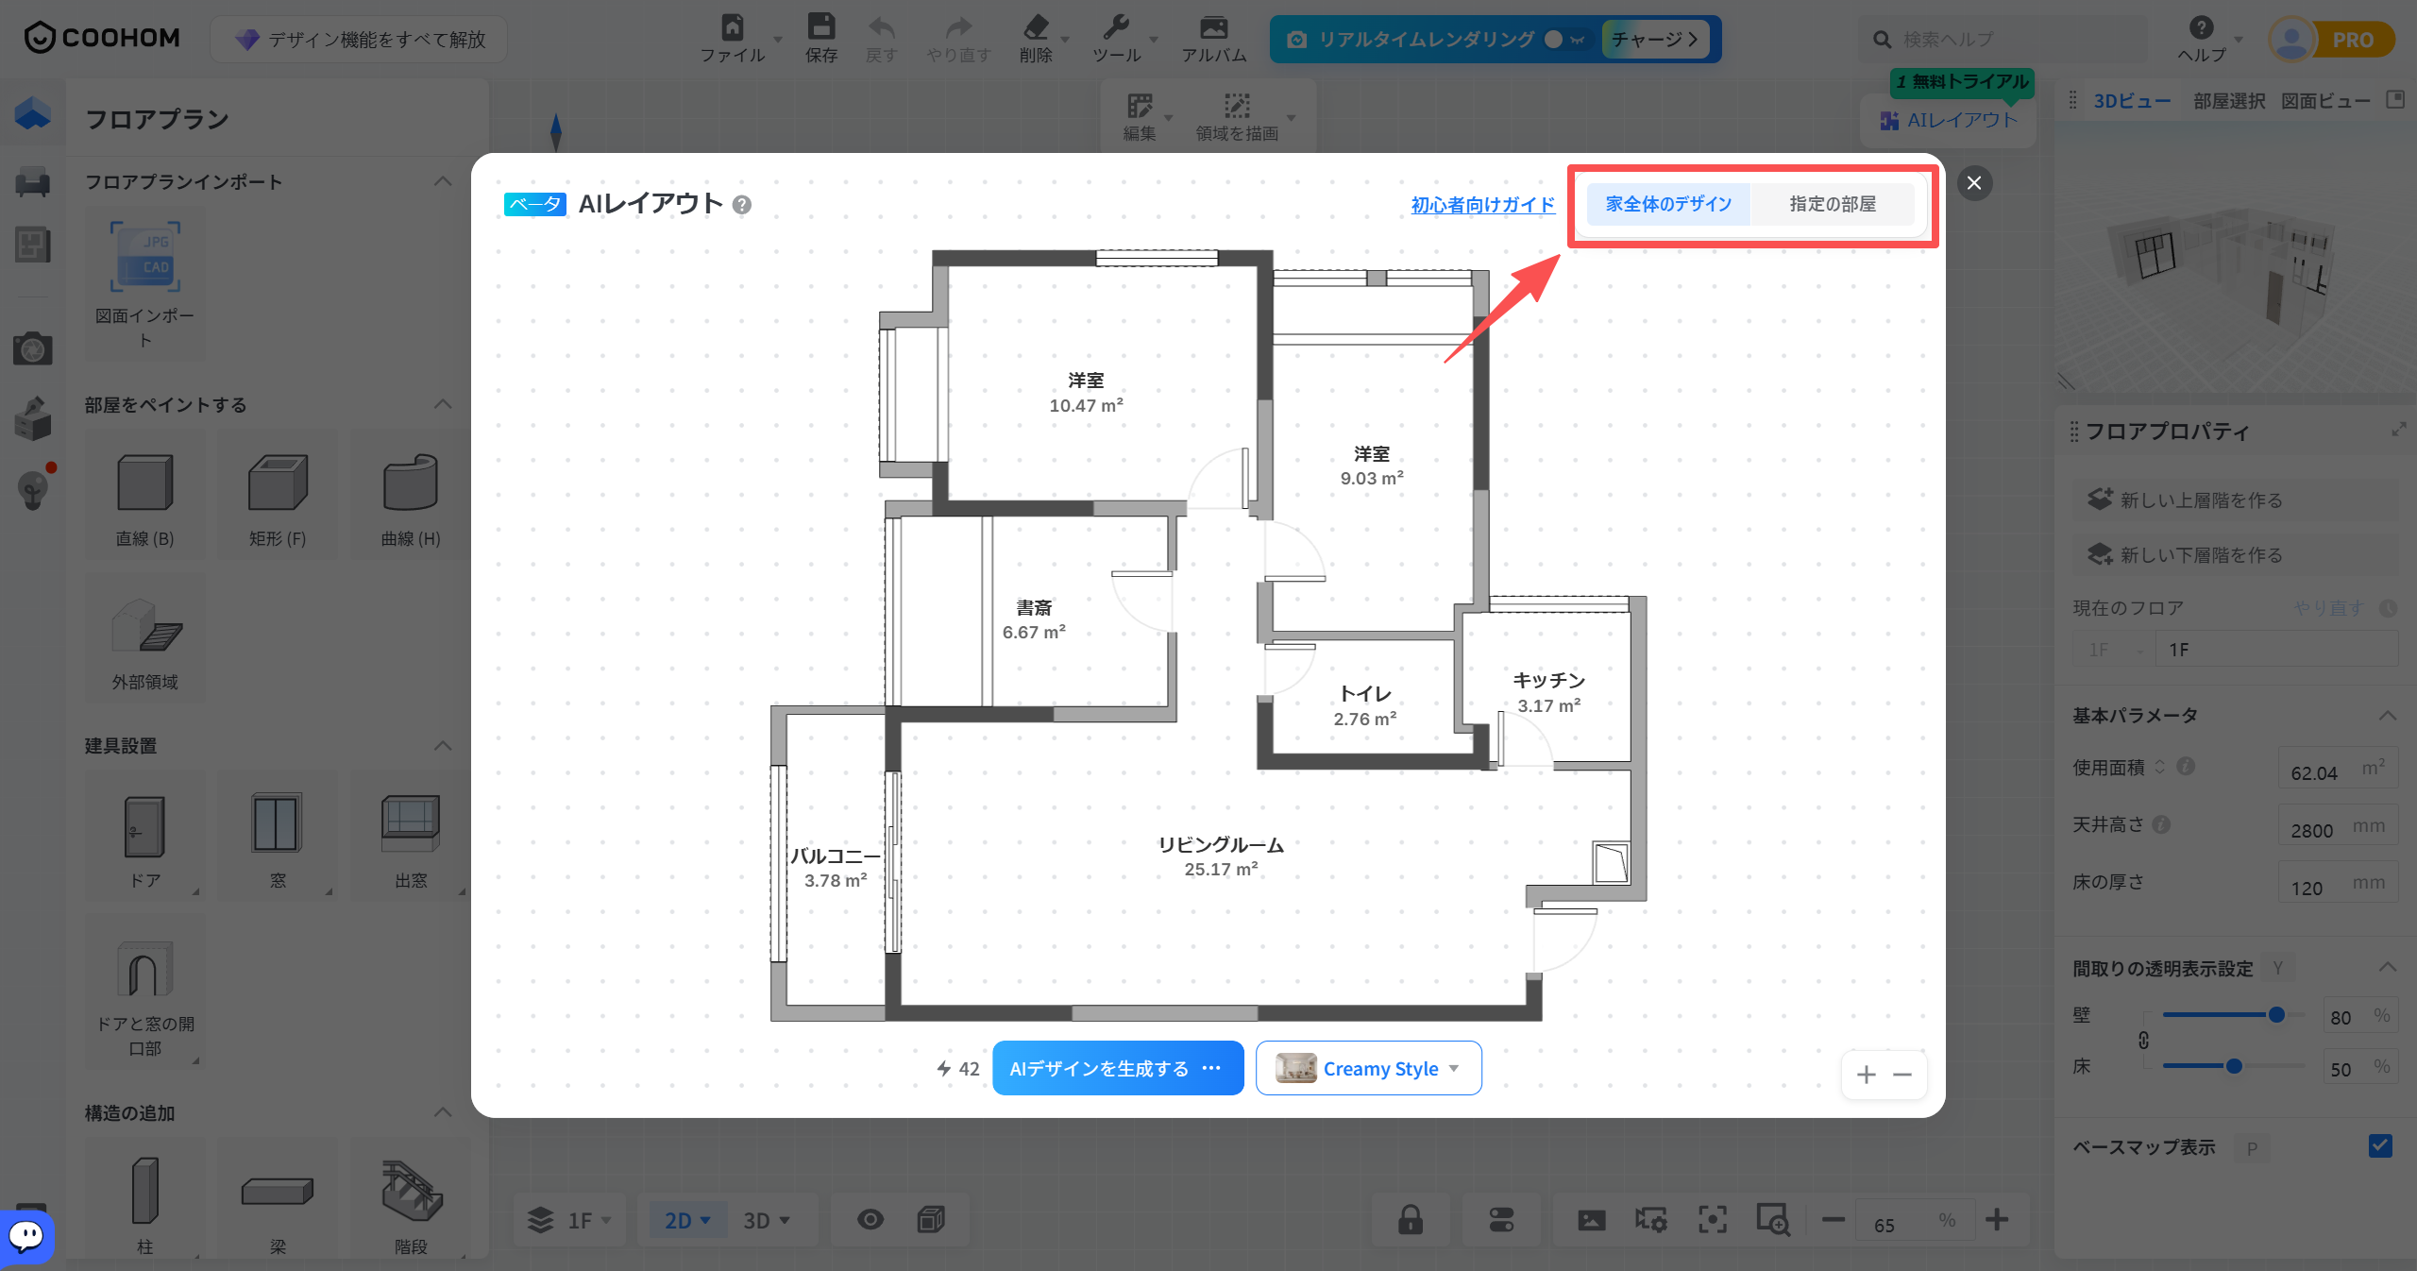Collapse the 部屋をペイントする section
The height and width of the screenshot is (1271, 2417).
tap(442, 404)
